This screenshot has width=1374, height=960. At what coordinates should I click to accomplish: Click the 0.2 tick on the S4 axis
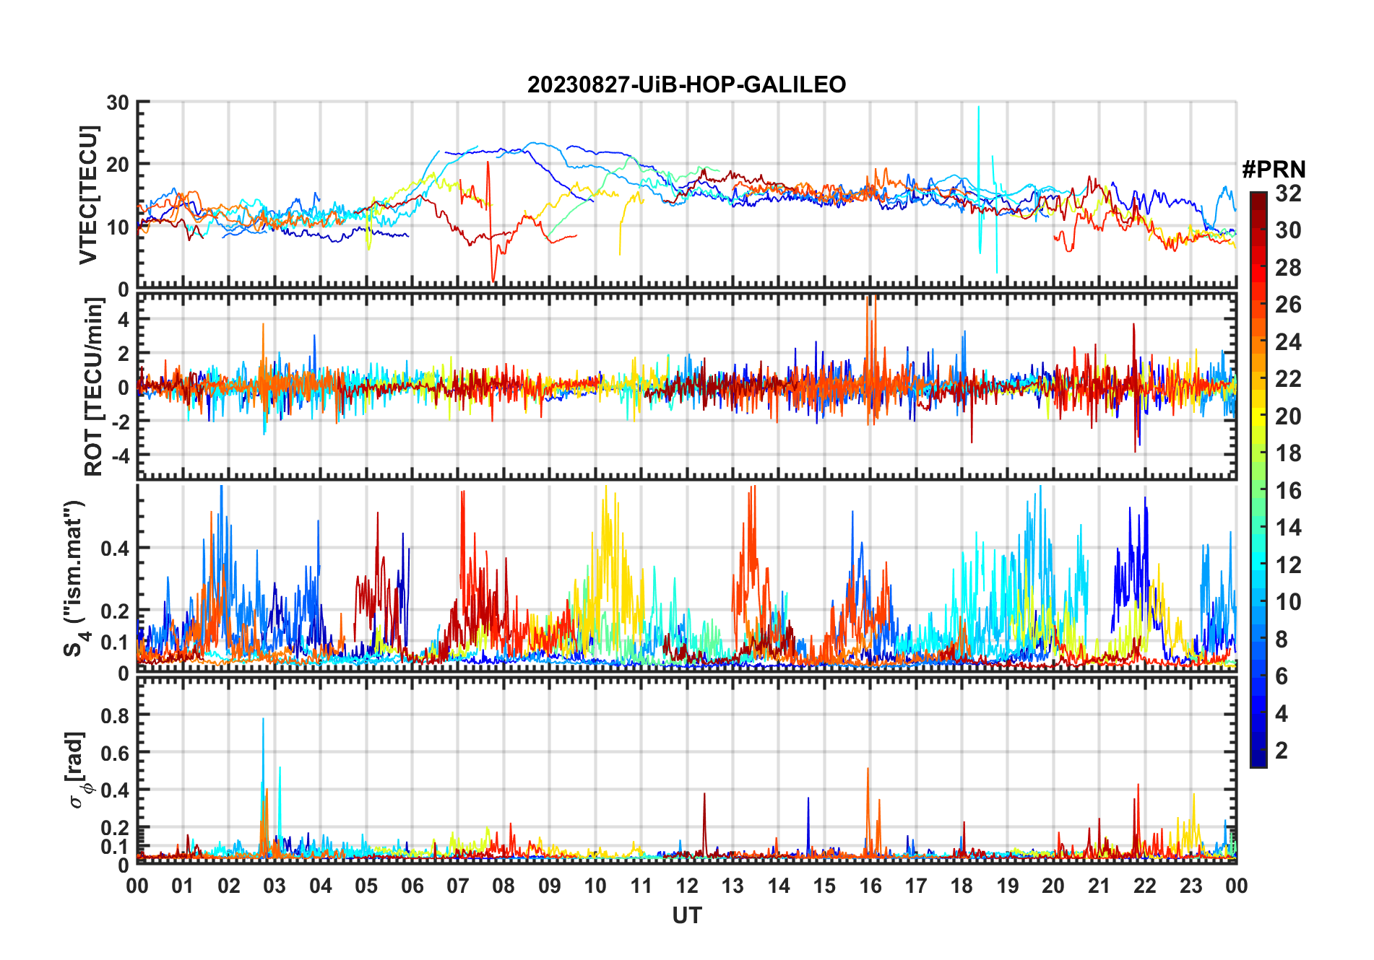115,611
